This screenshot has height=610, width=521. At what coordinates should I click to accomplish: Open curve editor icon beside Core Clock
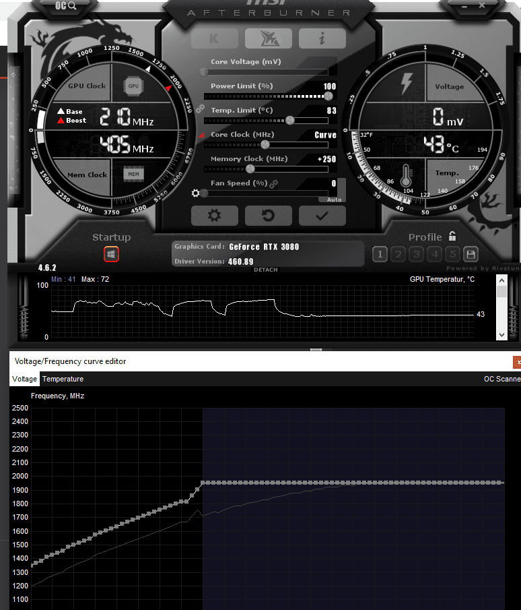(x=201, y=135)
